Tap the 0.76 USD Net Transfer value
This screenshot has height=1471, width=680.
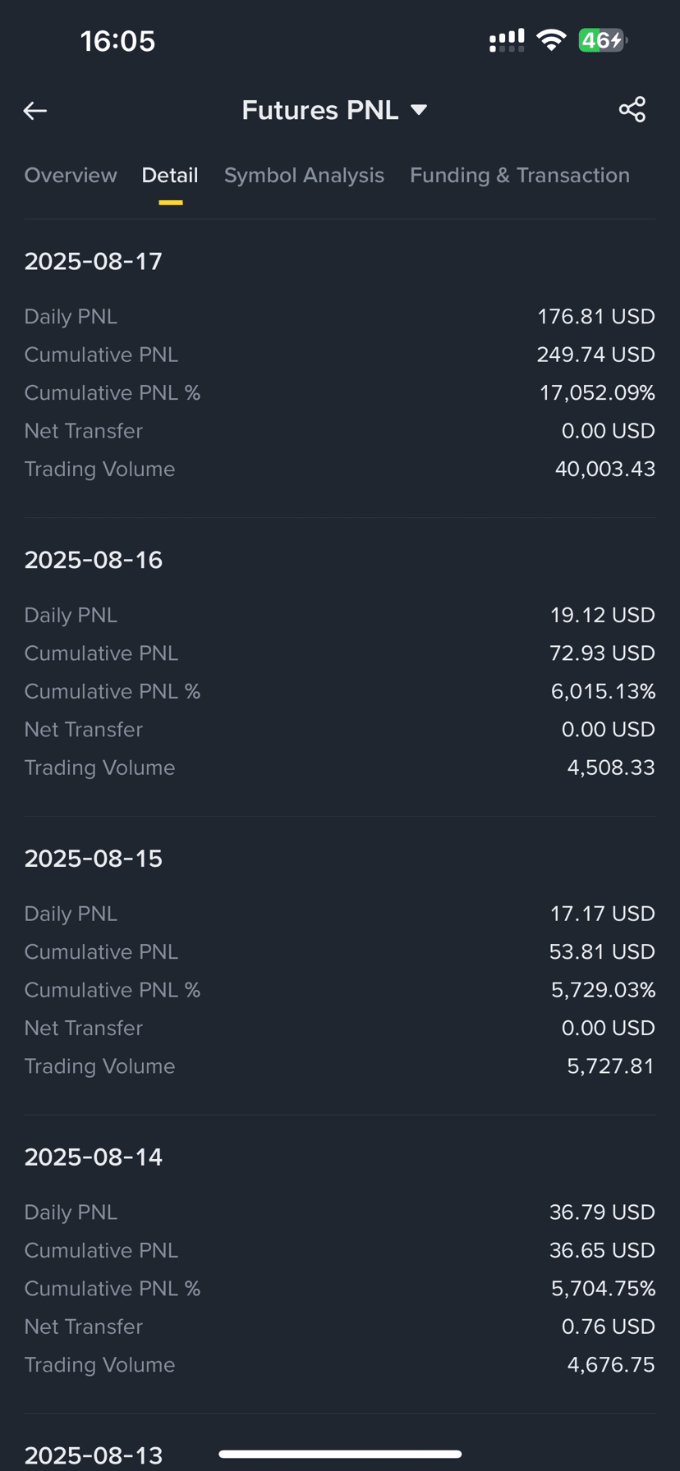[x=609, y=1327]
